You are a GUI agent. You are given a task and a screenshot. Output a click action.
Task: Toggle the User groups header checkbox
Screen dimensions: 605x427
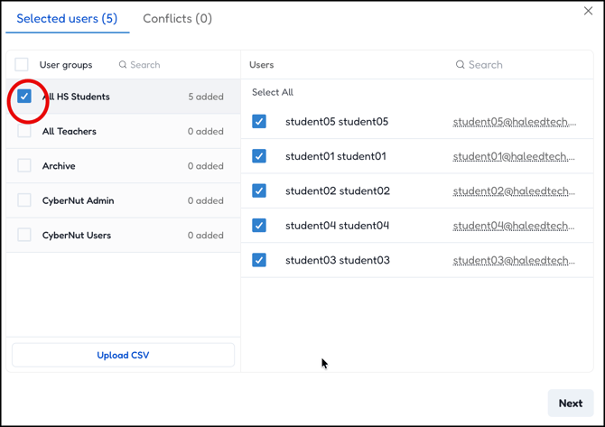coord(22,65)
